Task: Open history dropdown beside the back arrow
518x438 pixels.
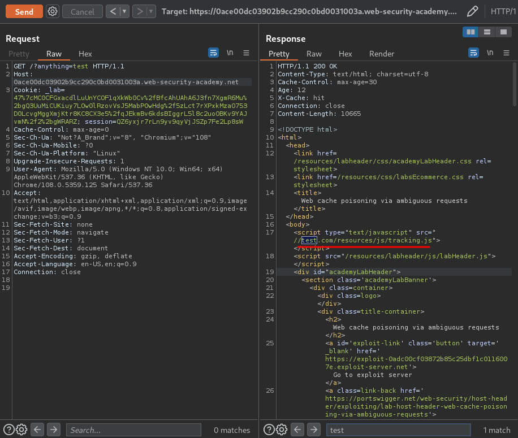Action: [x=124, y=11]
